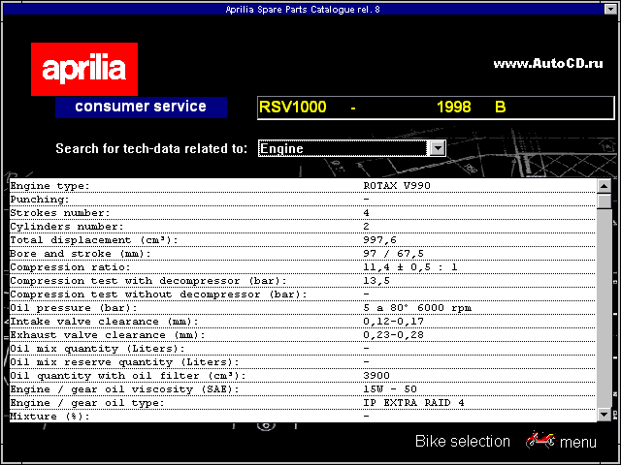Select the 'Exhaust valve clearance (mm):' label
The height and width of the screenshot is (465, 621).
click(108, 335)
